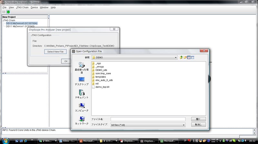Click the down arrow on splitter below project tree

point(5,73)
